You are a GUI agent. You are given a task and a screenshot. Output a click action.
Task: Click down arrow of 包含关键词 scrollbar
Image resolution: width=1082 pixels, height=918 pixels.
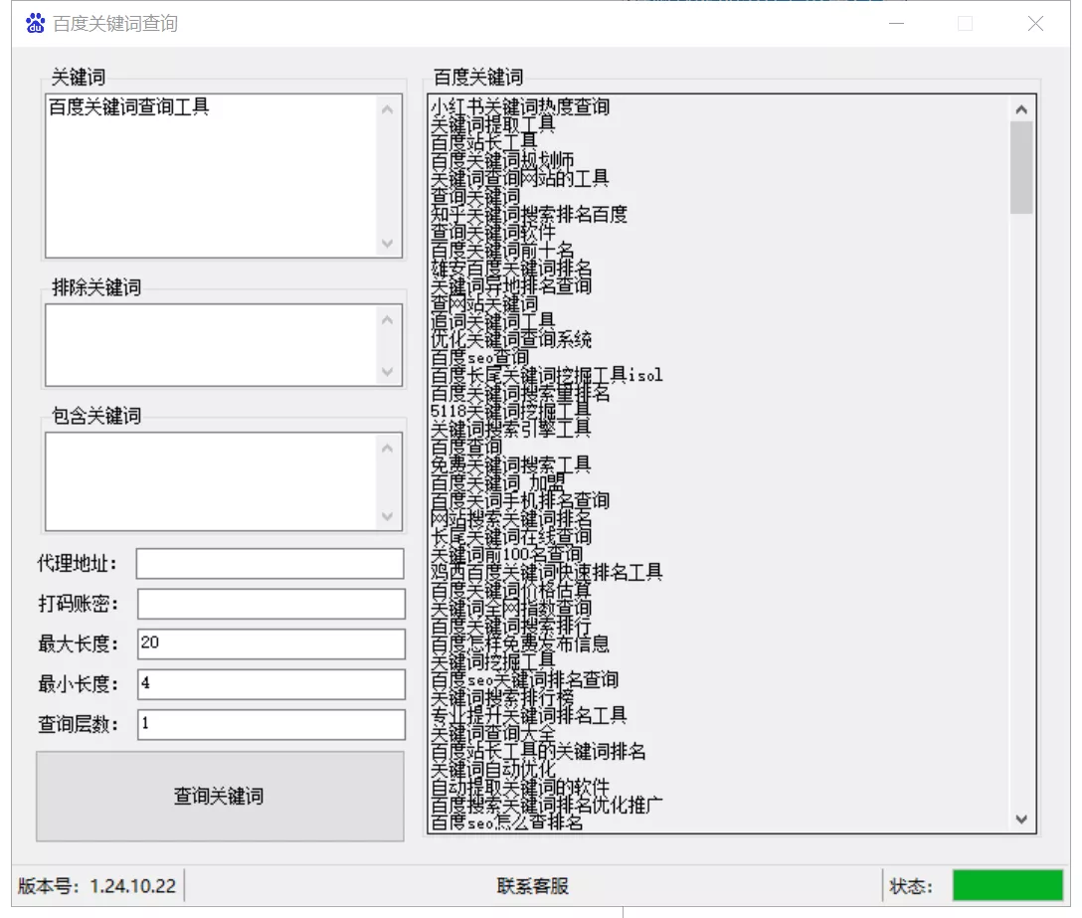click(x=387, y=516)
